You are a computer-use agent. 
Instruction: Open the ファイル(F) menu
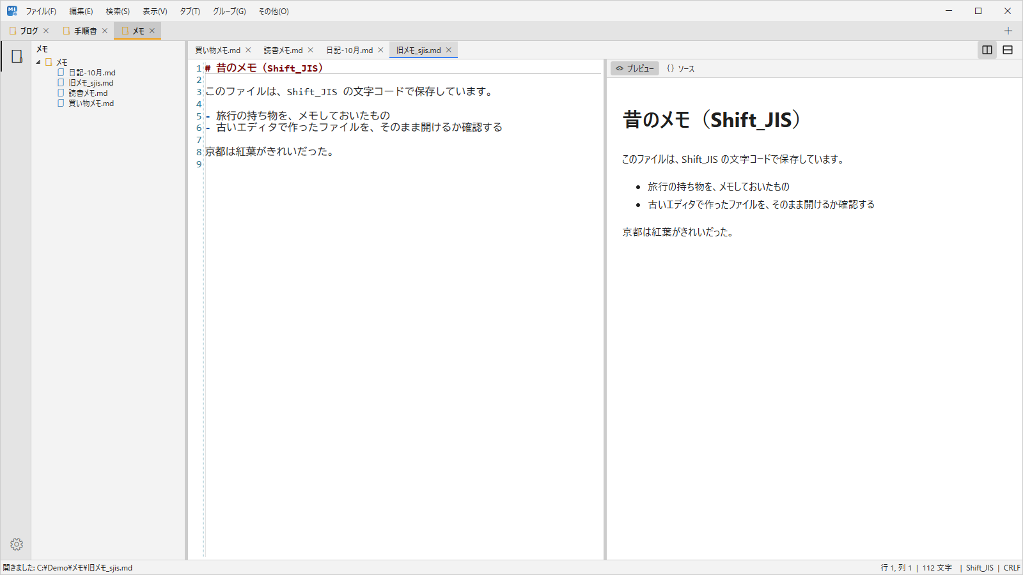click(x=41, y=11)
